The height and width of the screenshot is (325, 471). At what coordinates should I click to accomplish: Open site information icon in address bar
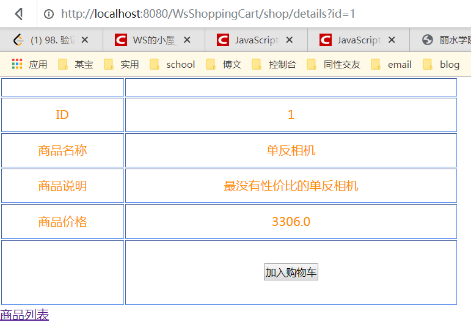(49, 14)
